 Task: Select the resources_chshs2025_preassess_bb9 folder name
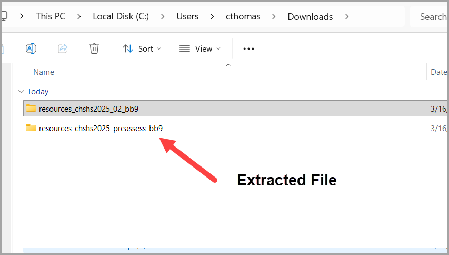point(101,128)
